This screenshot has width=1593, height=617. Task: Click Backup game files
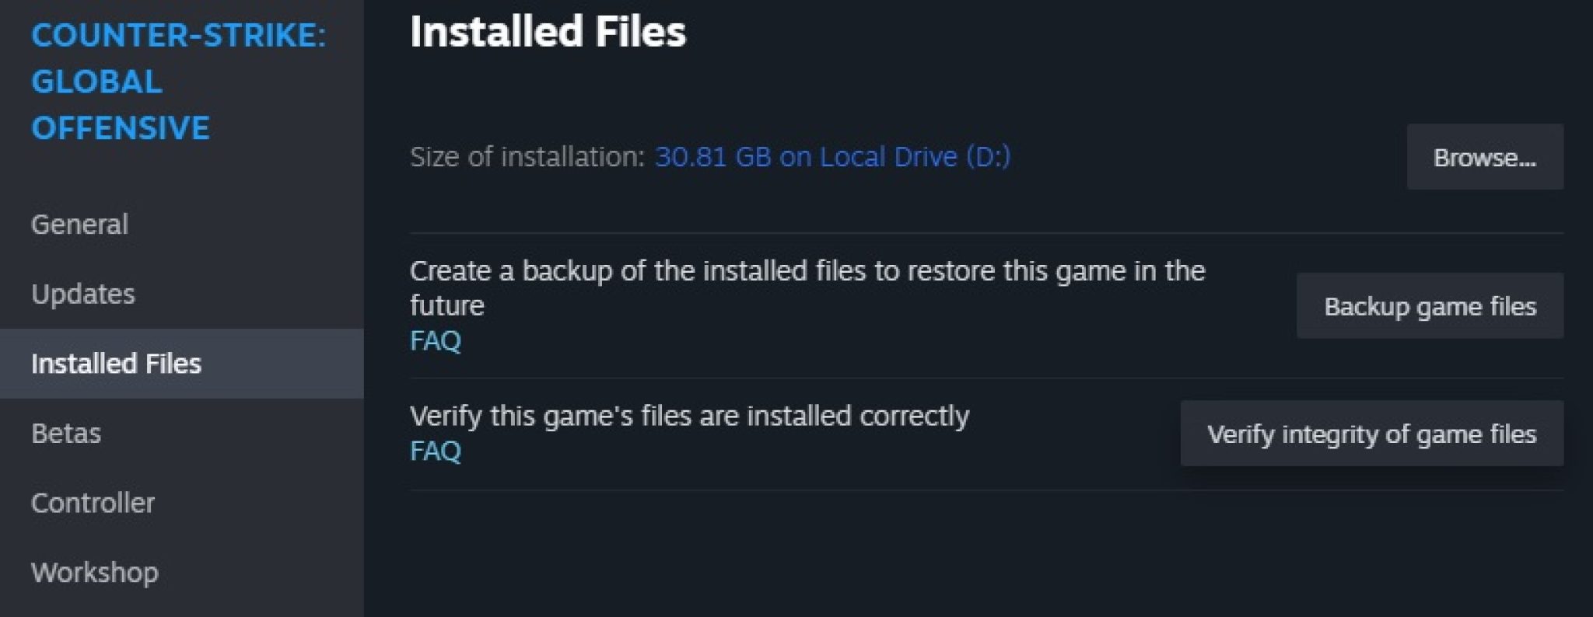1430,306
